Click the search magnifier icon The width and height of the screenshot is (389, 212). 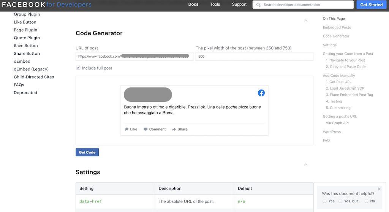click(x=258, y=5)
